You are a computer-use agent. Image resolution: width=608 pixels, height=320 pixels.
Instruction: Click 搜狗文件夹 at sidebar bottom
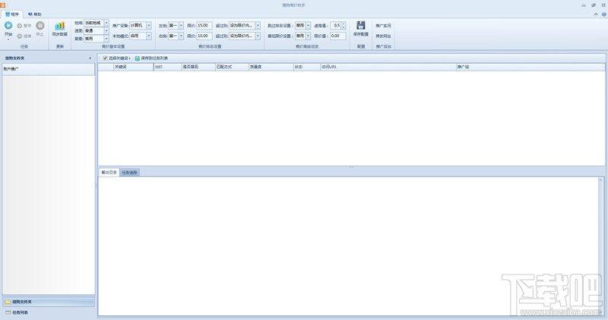[x=49, y=302]
